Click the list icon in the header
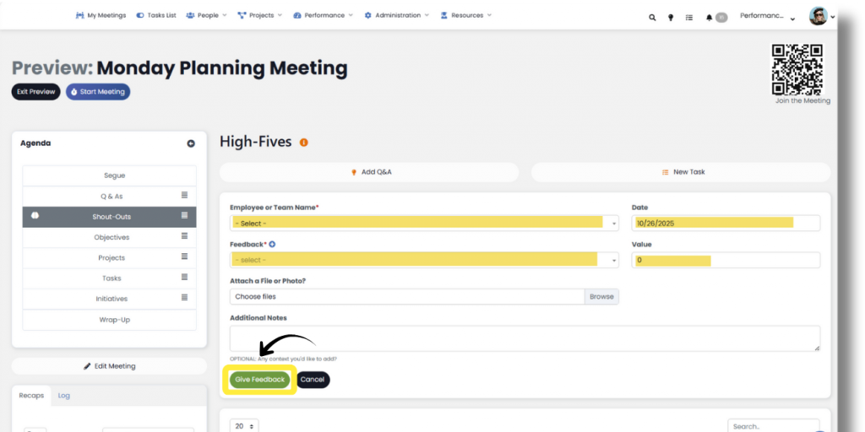The image size is (865, 432). [689, 17]
